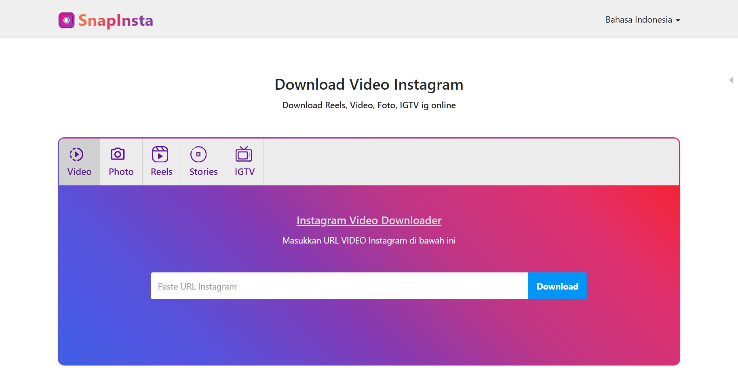The width and height of the screenshot is (738, 374).
Task: Open the SnapInsta home text link
Action: tap(116, 21)
